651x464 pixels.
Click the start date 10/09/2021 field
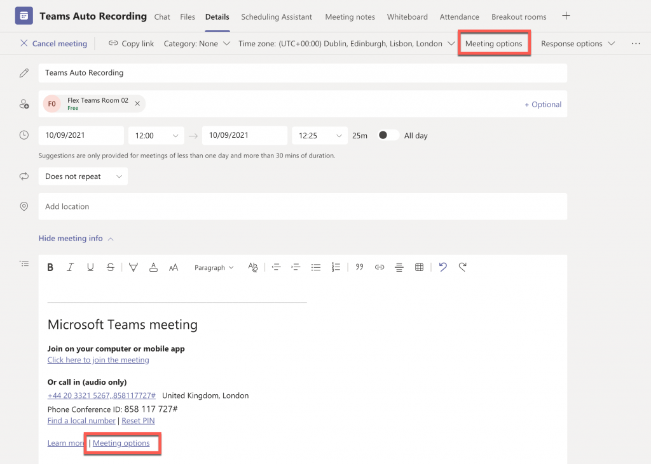tap(81, 136)
